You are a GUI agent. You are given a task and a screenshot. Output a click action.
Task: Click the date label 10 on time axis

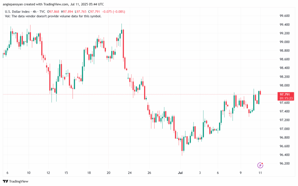pyautogui.click(x=29, y=173)
